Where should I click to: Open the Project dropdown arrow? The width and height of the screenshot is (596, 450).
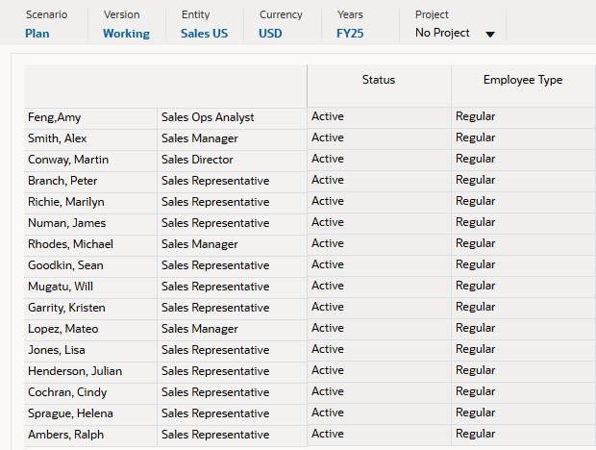point(490,35)
